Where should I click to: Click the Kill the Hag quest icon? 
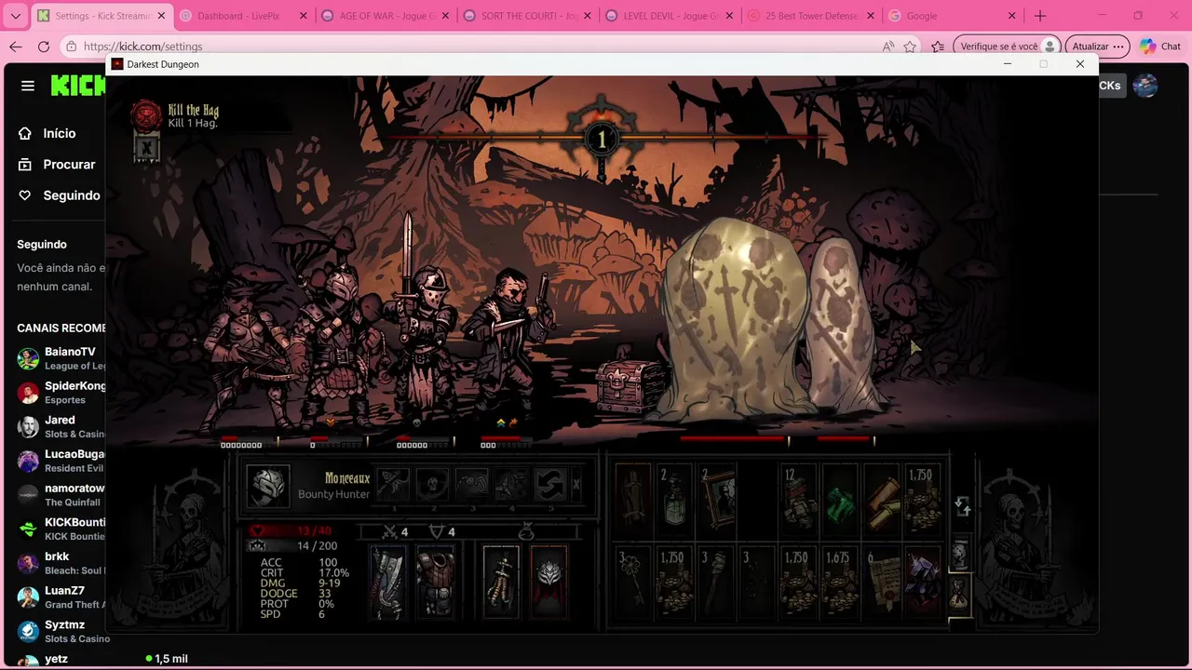pyautogui.click(x=145, y=115)
